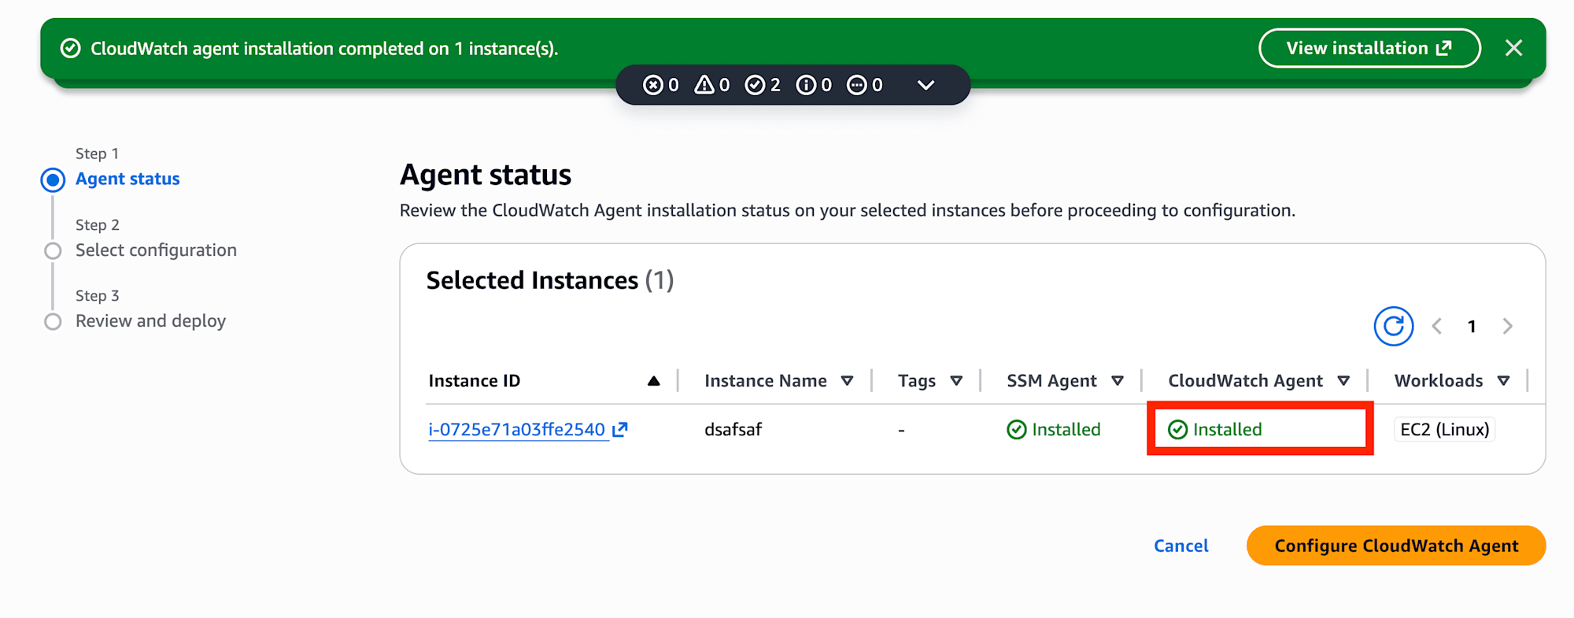Select Step 1 Agent status radio

click(x=53, y=179)
